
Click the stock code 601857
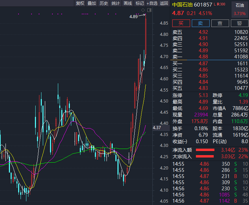pyautogui.click(x=203, y=4)
